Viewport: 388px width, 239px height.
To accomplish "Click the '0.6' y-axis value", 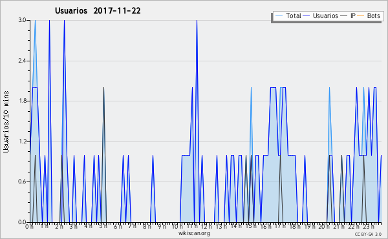I will pyautogui.click(x=22, y=182).
